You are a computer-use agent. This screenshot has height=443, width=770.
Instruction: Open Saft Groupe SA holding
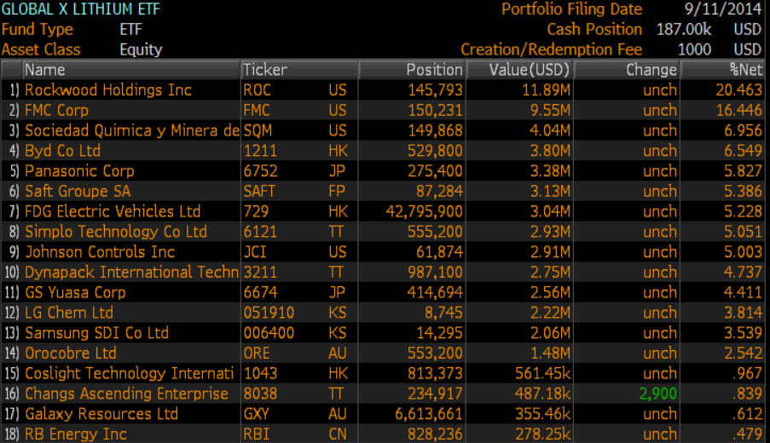[78, 191]
